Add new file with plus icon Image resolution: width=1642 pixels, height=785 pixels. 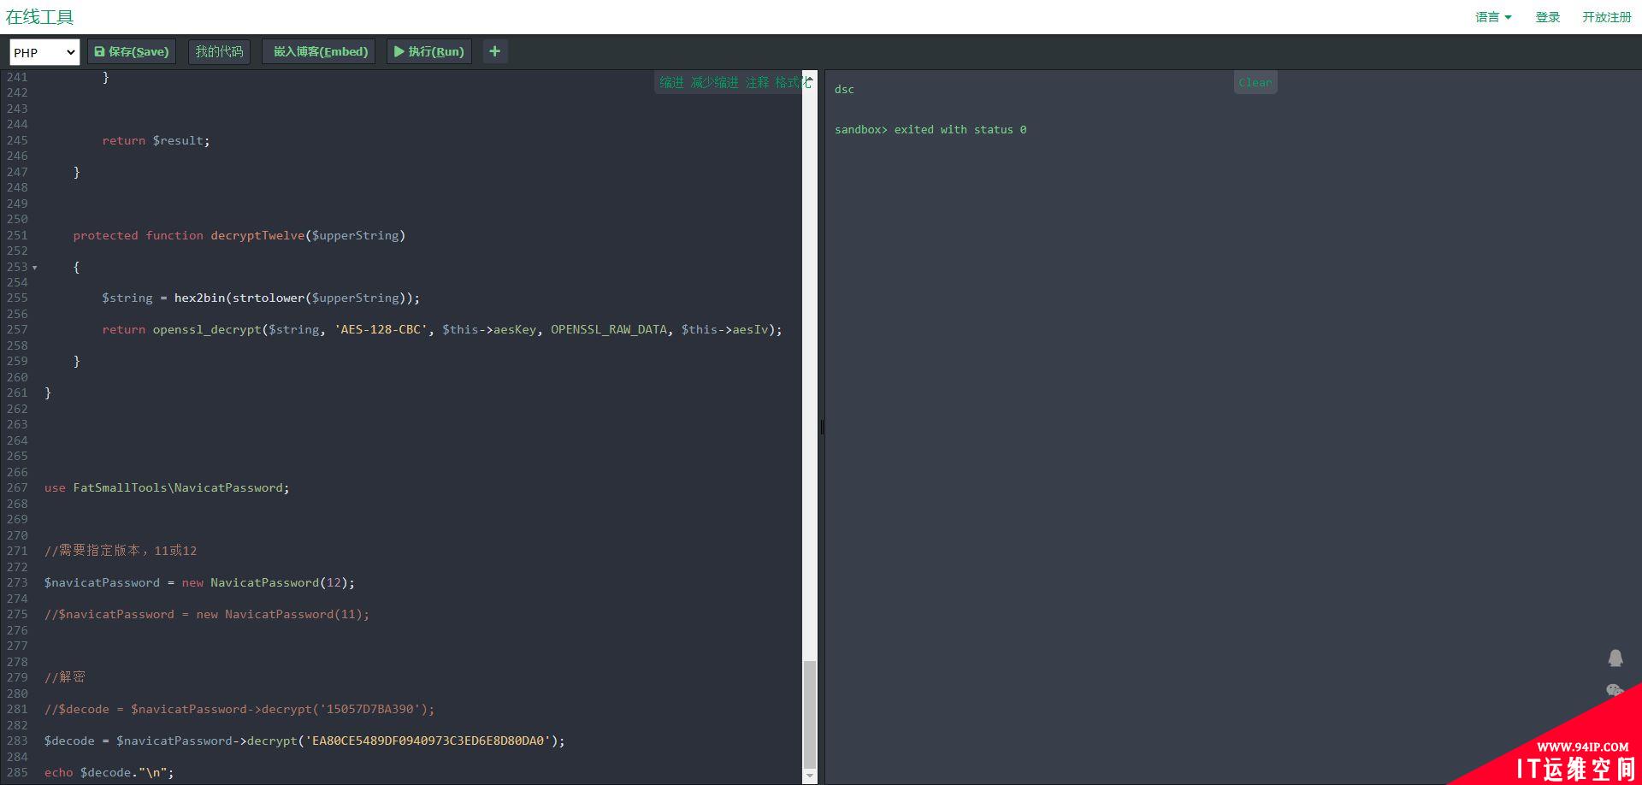(494, 51)
